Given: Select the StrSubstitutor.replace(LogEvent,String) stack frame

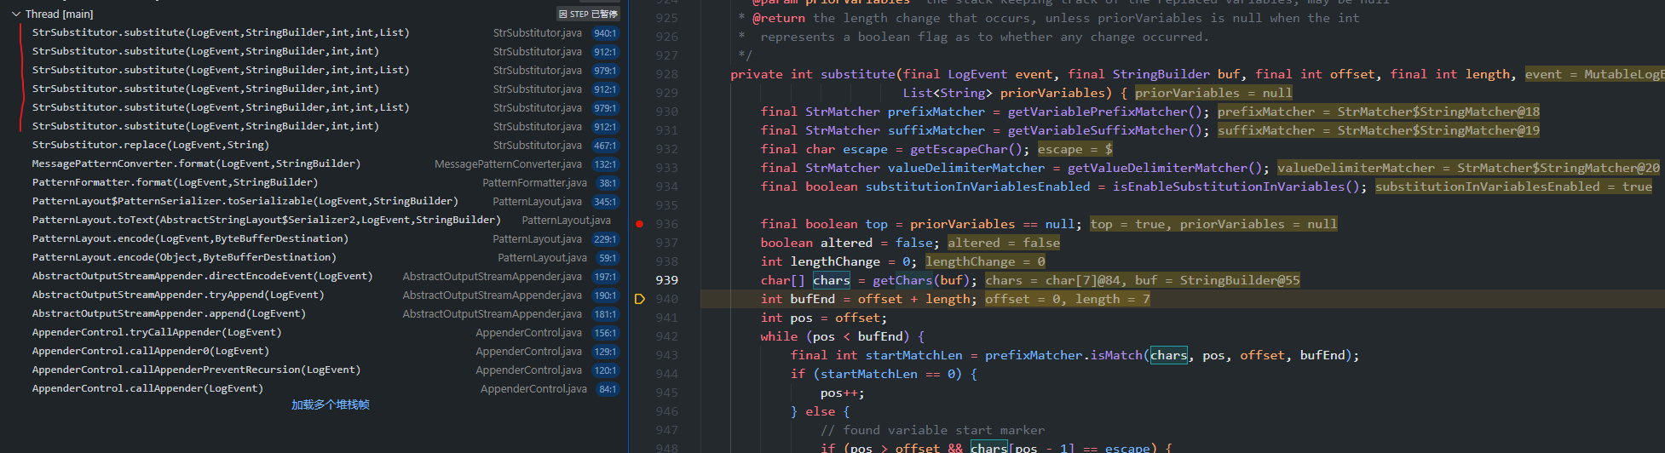Looking at the screenshot, I should pyautogui.click(x=150, y=146).
